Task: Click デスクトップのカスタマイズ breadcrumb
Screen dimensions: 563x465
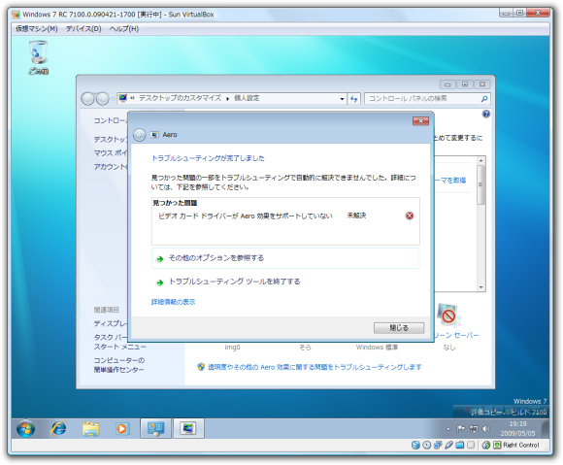Action: 180,98
